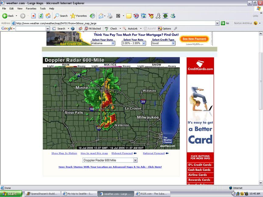Screen dimensions: 263x197
Task: Click the yellow note toolbar icon
Action: [x=129, y=16]
